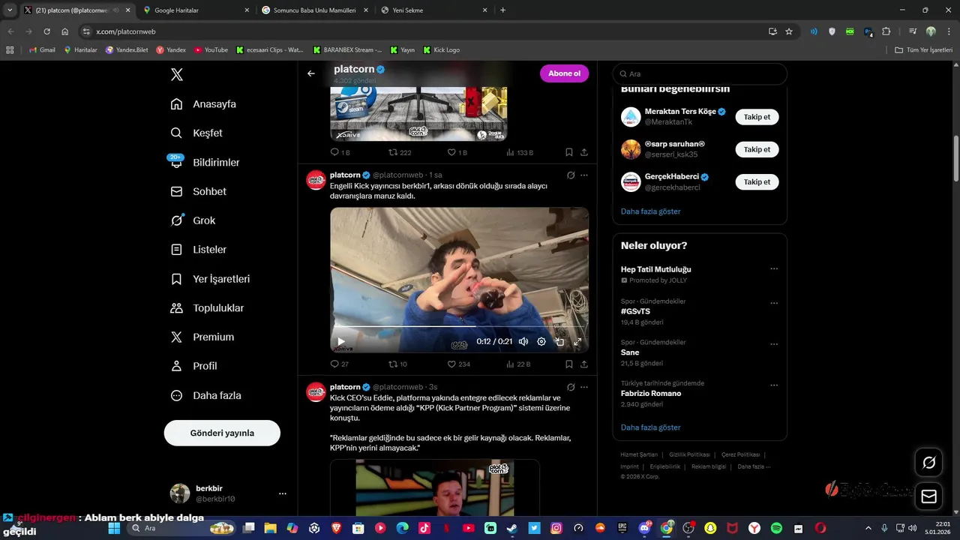Image resolution: width=960 pixels, height=540 pixels.
Task: Follow Meraktan Ters Köşe
Action: coord(757,117)
